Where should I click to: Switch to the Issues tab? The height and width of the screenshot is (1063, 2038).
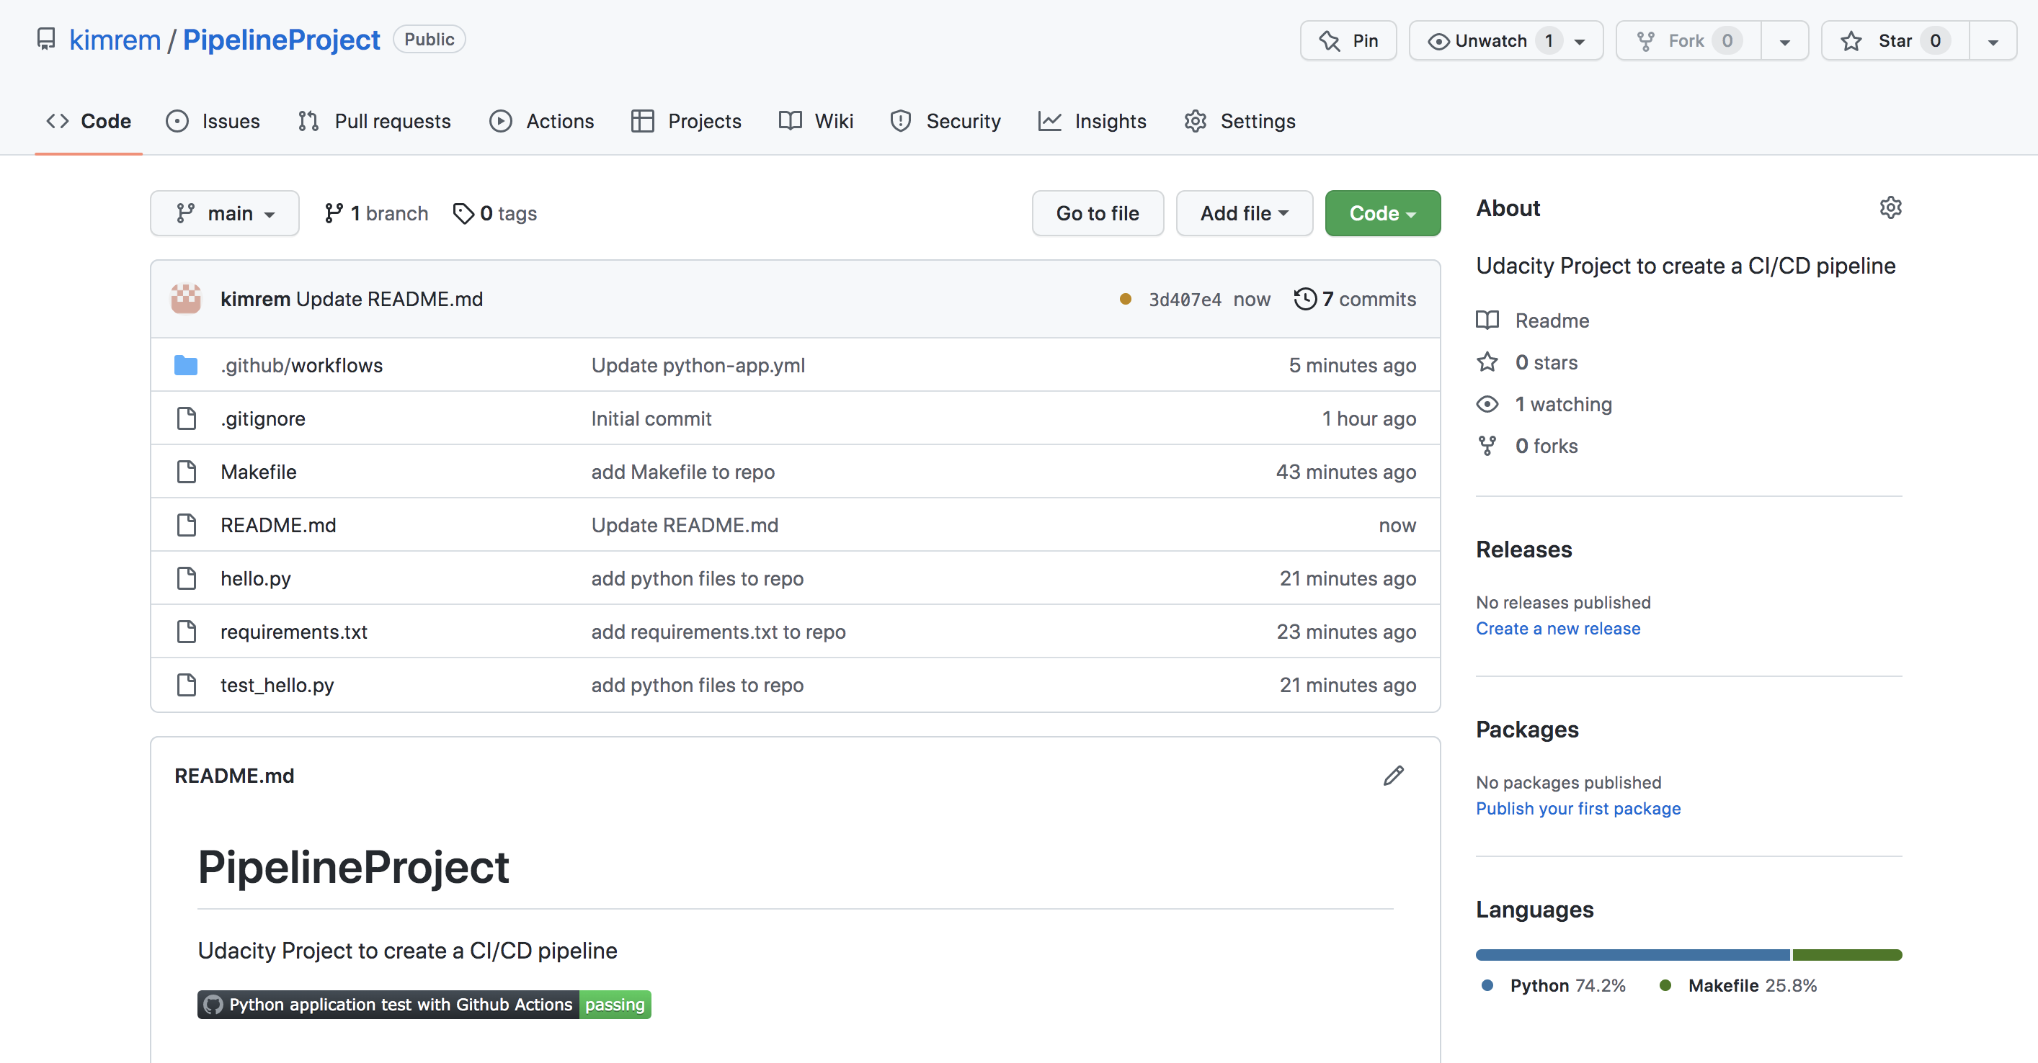[213, 121]
